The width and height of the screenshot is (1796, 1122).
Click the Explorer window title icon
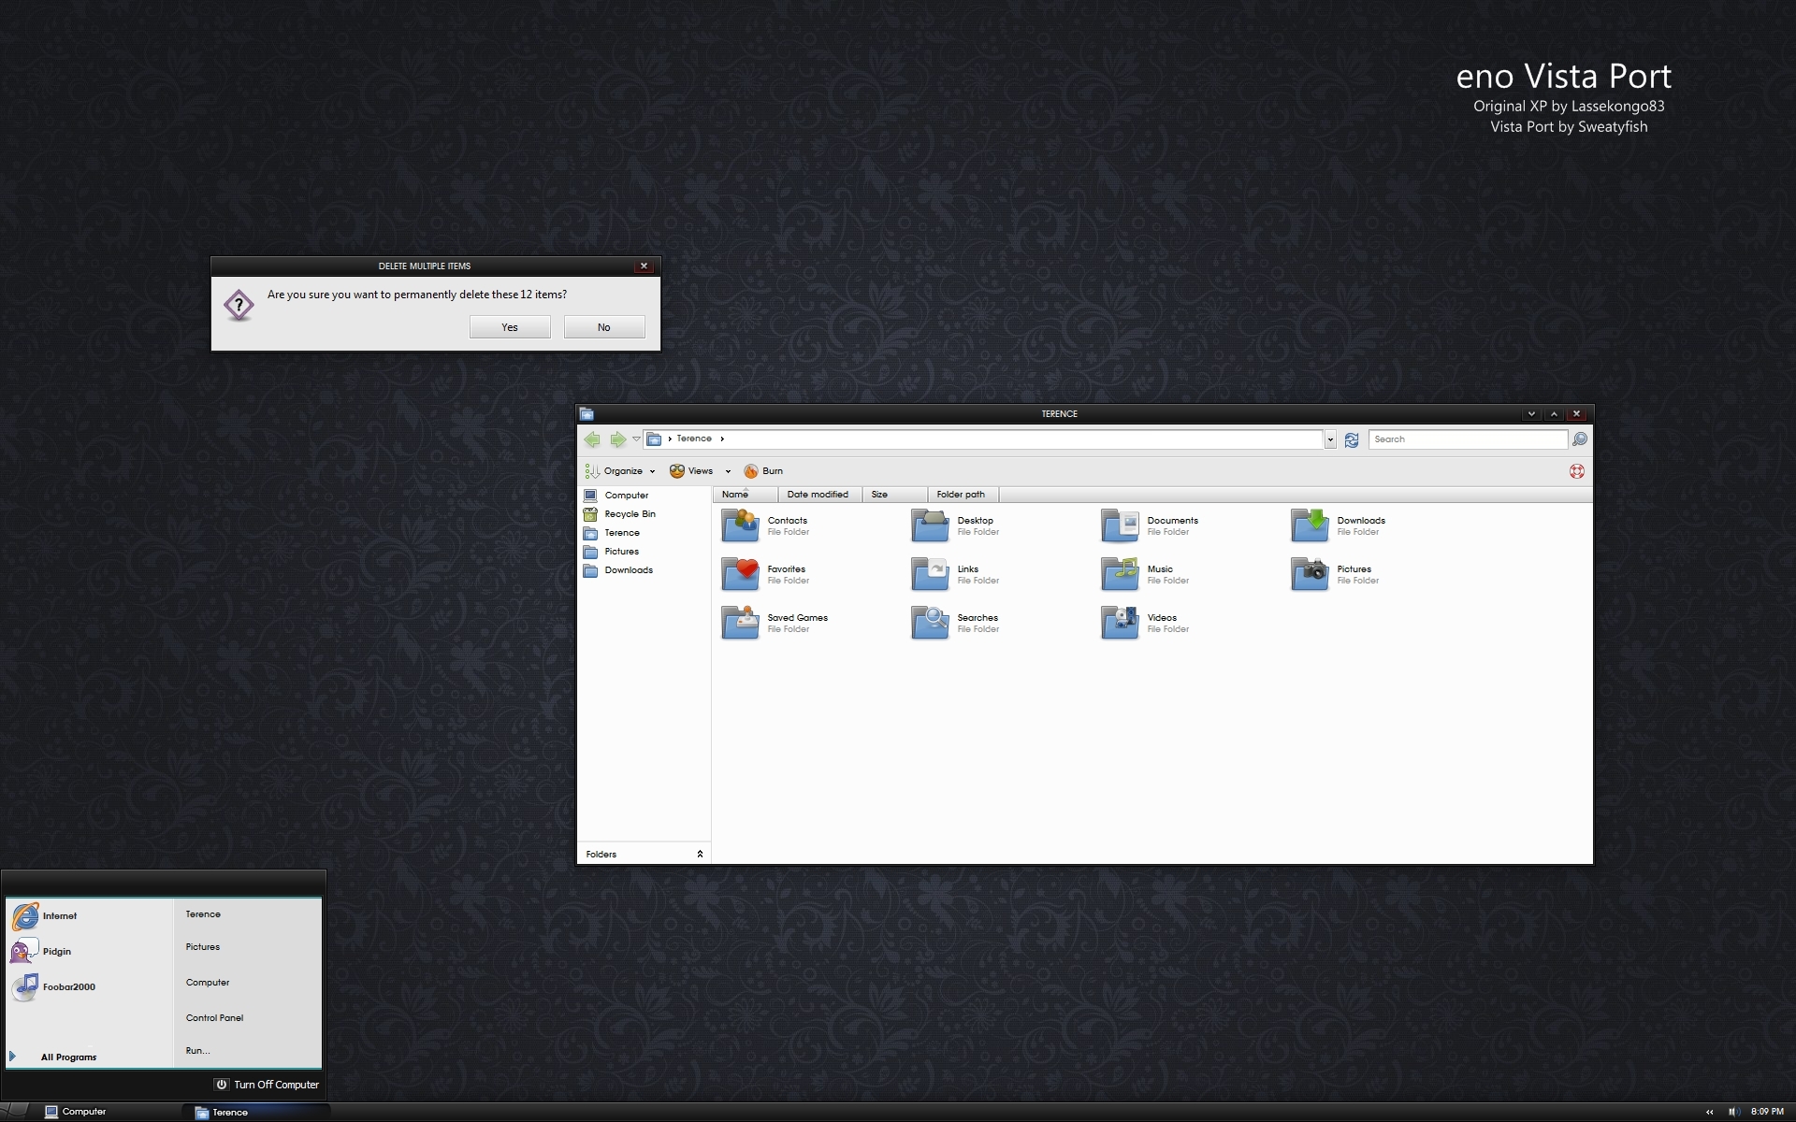587,414
